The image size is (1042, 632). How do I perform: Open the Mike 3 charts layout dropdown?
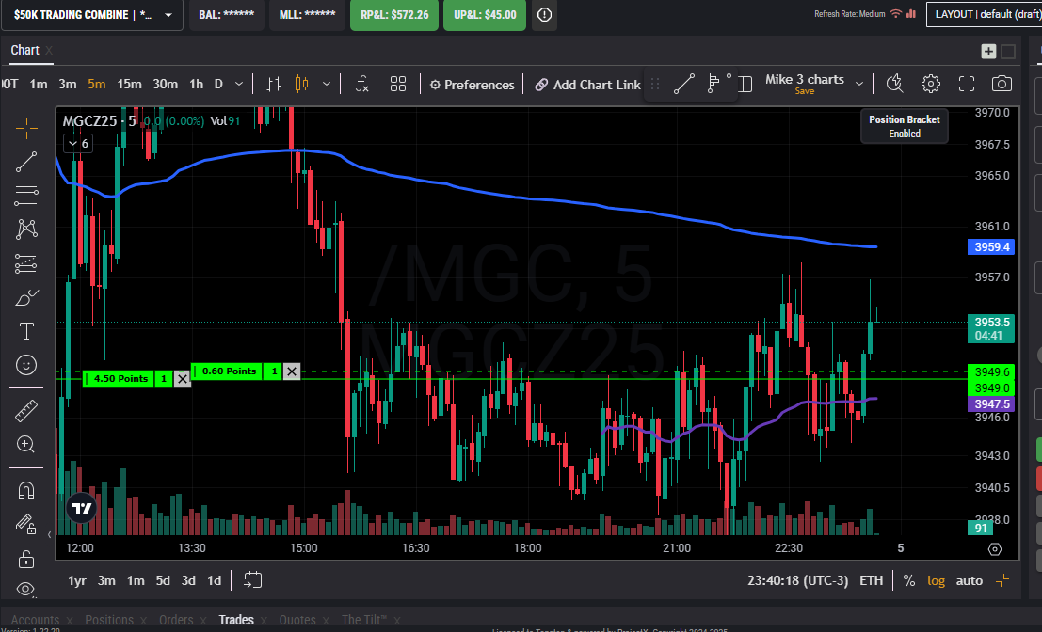[x=859, y=84]
